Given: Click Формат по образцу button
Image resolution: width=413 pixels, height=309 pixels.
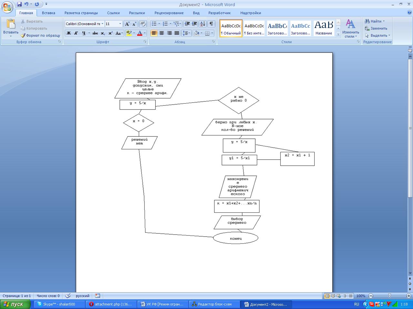Looking at the screenshot, I should pos(40,35).
